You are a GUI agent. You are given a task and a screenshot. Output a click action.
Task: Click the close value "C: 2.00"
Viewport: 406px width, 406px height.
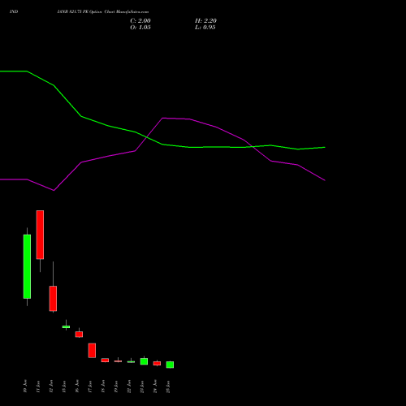(x=140, y=21)
